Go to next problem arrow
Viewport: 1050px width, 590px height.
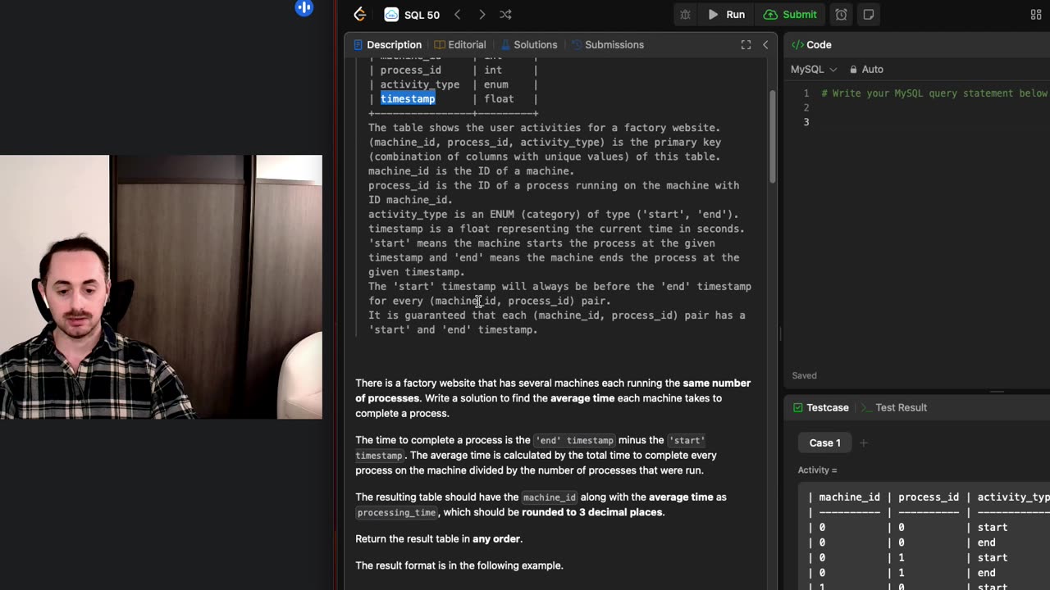tap(482, 15)
